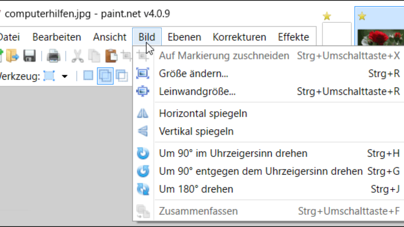Toggle the Add (union) selection mode
Screen dimensions: 404x227
(105, 76)
